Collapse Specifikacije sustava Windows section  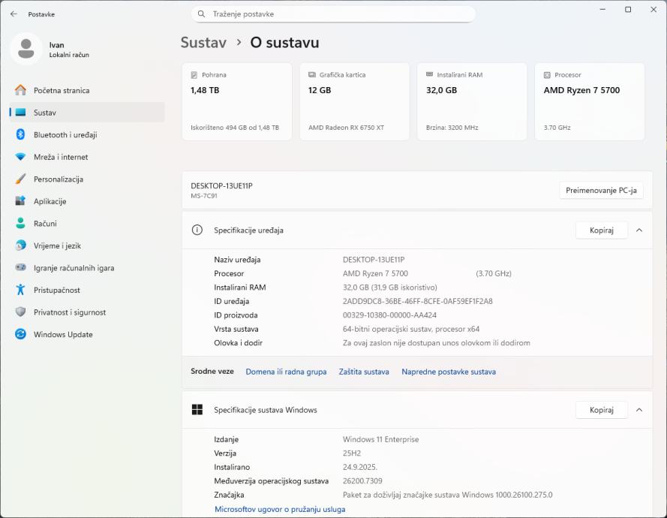pos(638,410)
